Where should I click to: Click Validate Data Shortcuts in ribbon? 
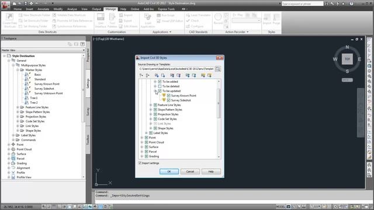(x=69, y=15)
